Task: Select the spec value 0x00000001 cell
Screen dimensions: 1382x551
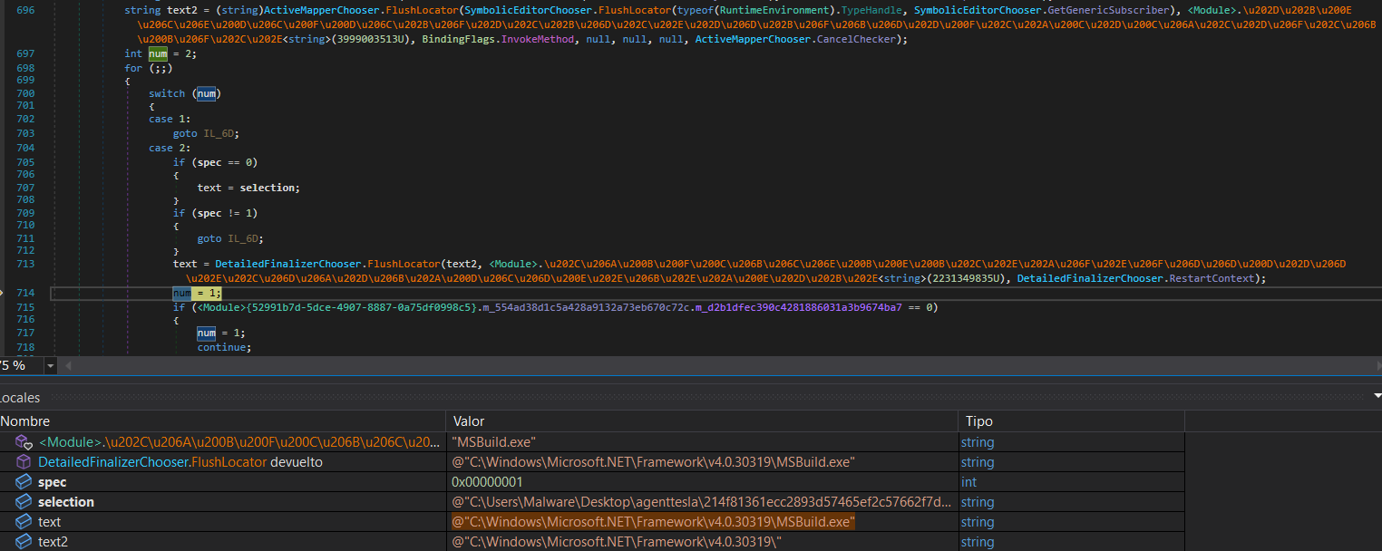Action: (487, 482)
